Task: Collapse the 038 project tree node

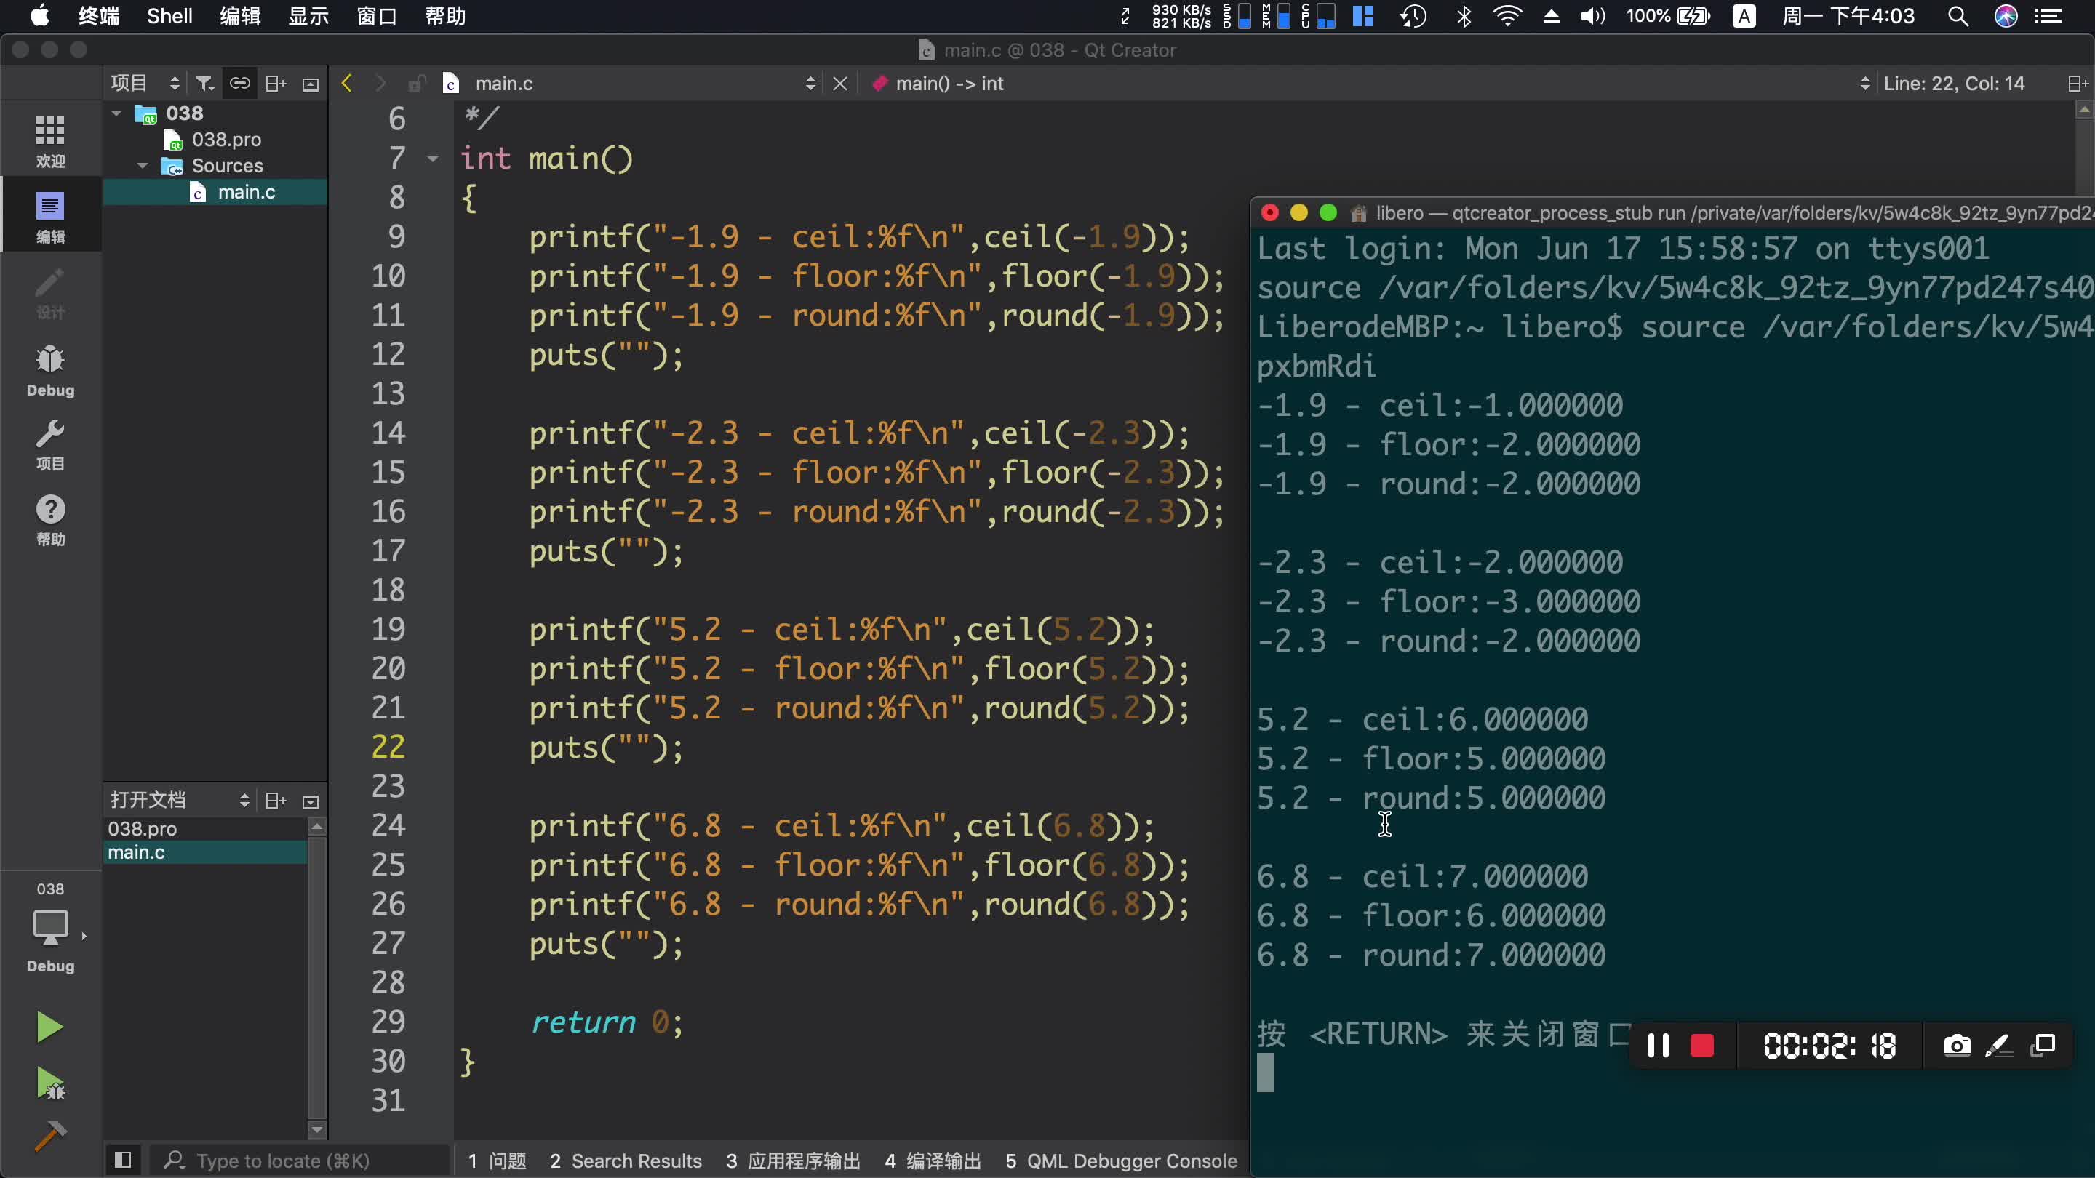Action: 116,113
